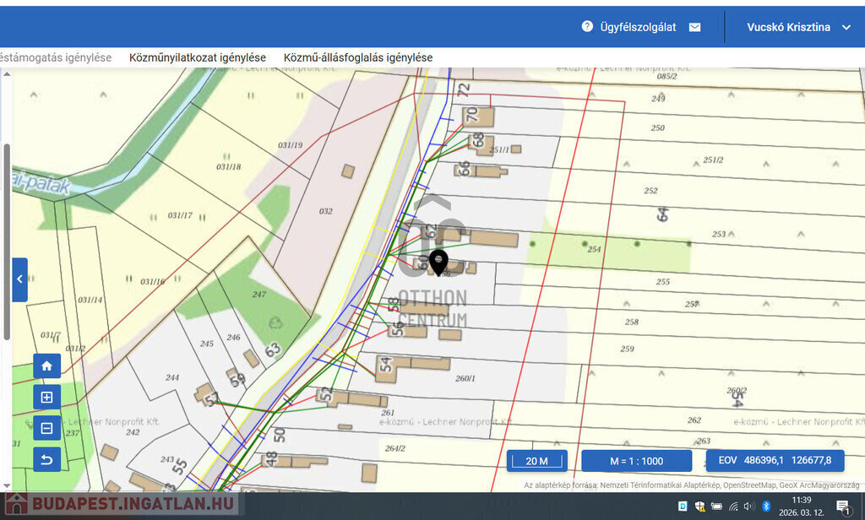
Task: Zoom in with the plus button
Action: 46,397
